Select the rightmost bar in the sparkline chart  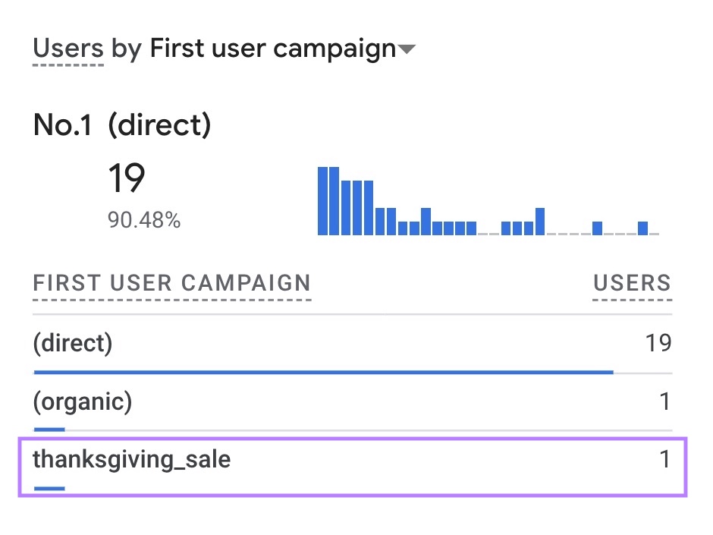[x=643, y=226]
